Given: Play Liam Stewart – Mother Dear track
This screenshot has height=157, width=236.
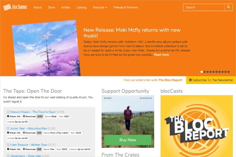Looking at the screenshot, I should pyautogui.click(x=8, y=145).
